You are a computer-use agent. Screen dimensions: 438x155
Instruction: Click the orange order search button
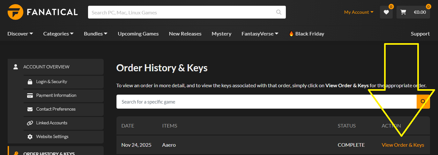coord(423,102)
